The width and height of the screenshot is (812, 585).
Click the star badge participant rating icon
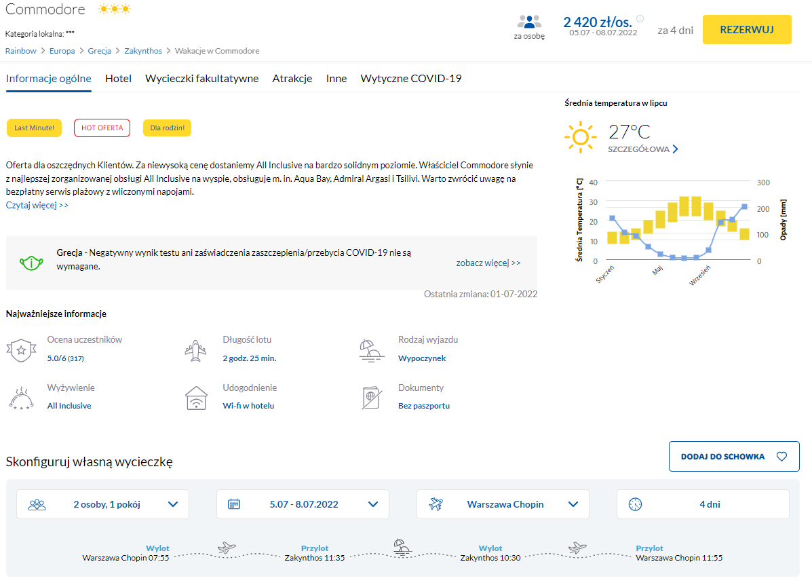coord(21,350)
